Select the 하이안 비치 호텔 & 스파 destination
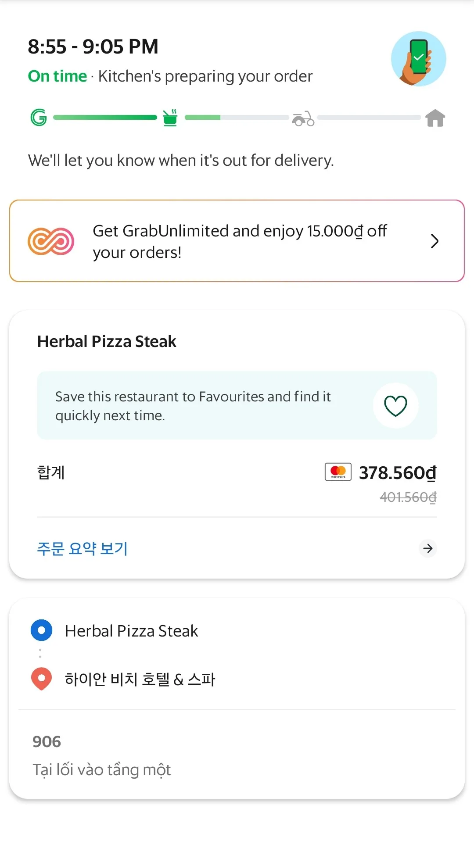Screen dimensions: 474x862 [x=140, y=679]
